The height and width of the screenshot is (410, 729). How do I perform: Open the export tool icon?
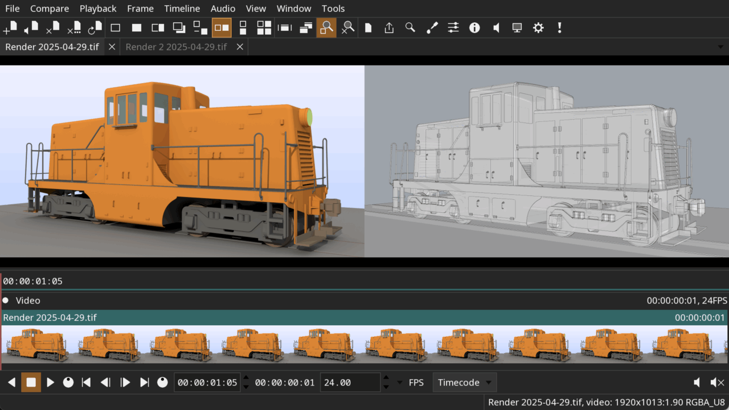(x=389, y=27)
